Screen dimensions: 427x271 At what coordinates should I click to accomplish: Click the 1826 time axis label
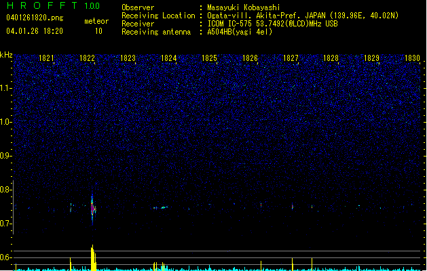(250, 58)
